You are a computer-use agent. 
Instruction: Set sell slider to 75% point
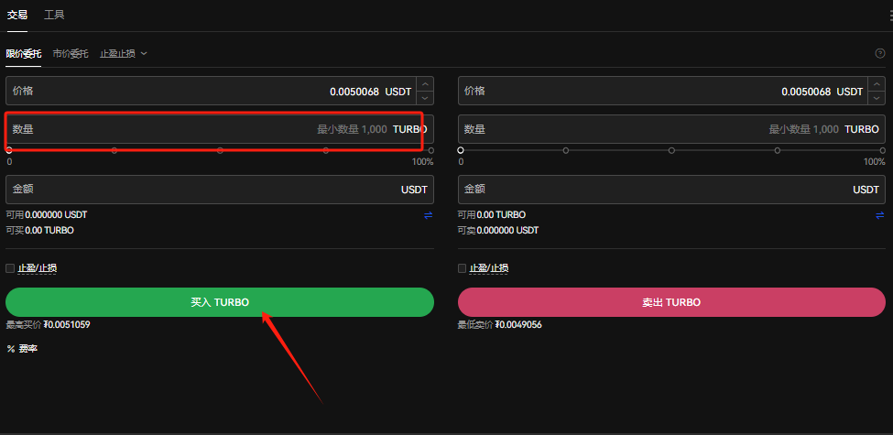click(x=778, y=150)
